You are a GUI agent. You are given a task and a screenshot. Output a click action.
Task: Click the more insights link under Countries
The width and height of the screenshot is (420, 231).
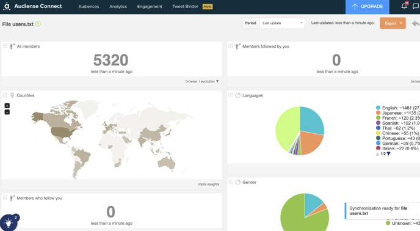(209, 184)
